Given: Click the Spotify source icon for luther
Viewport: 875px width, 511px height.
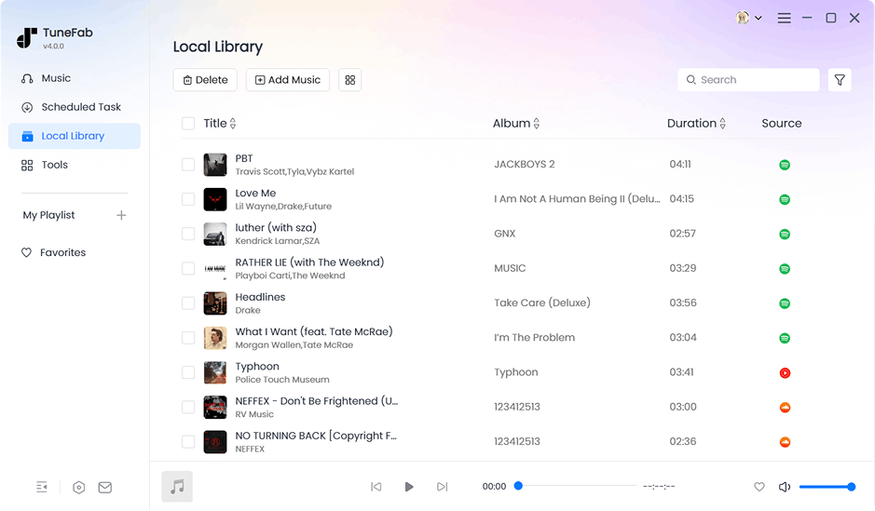Looking at the screenshot, I should point(785,234).
